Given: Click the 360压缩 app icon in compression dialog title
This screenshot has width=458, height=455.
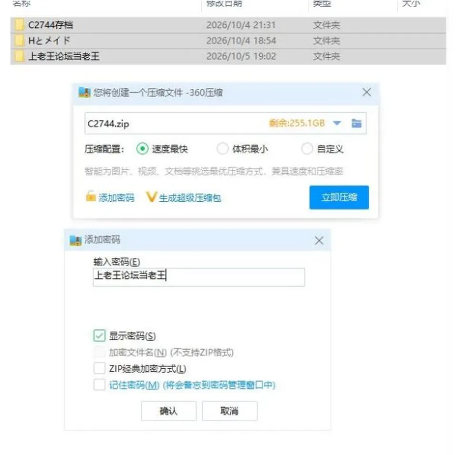Looking at the screenshot, I should click(84, 93).
